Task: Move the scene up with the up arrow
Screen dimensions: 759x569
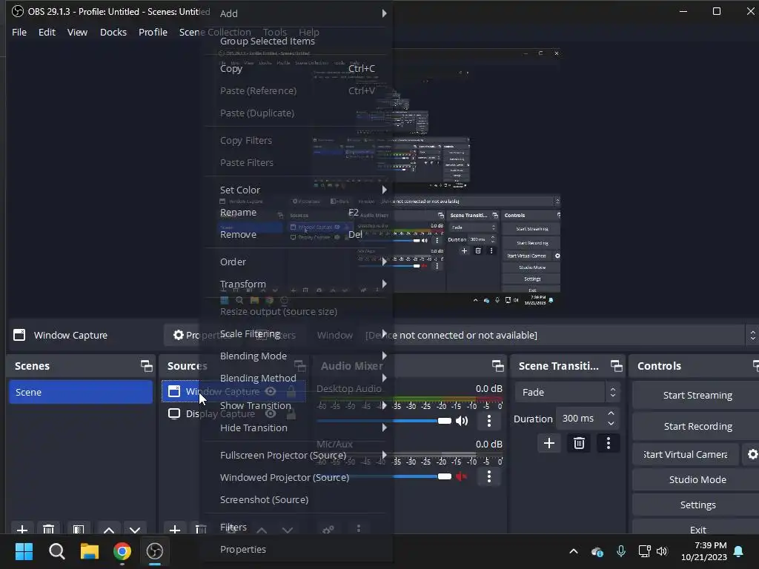Action: [109, 529]
